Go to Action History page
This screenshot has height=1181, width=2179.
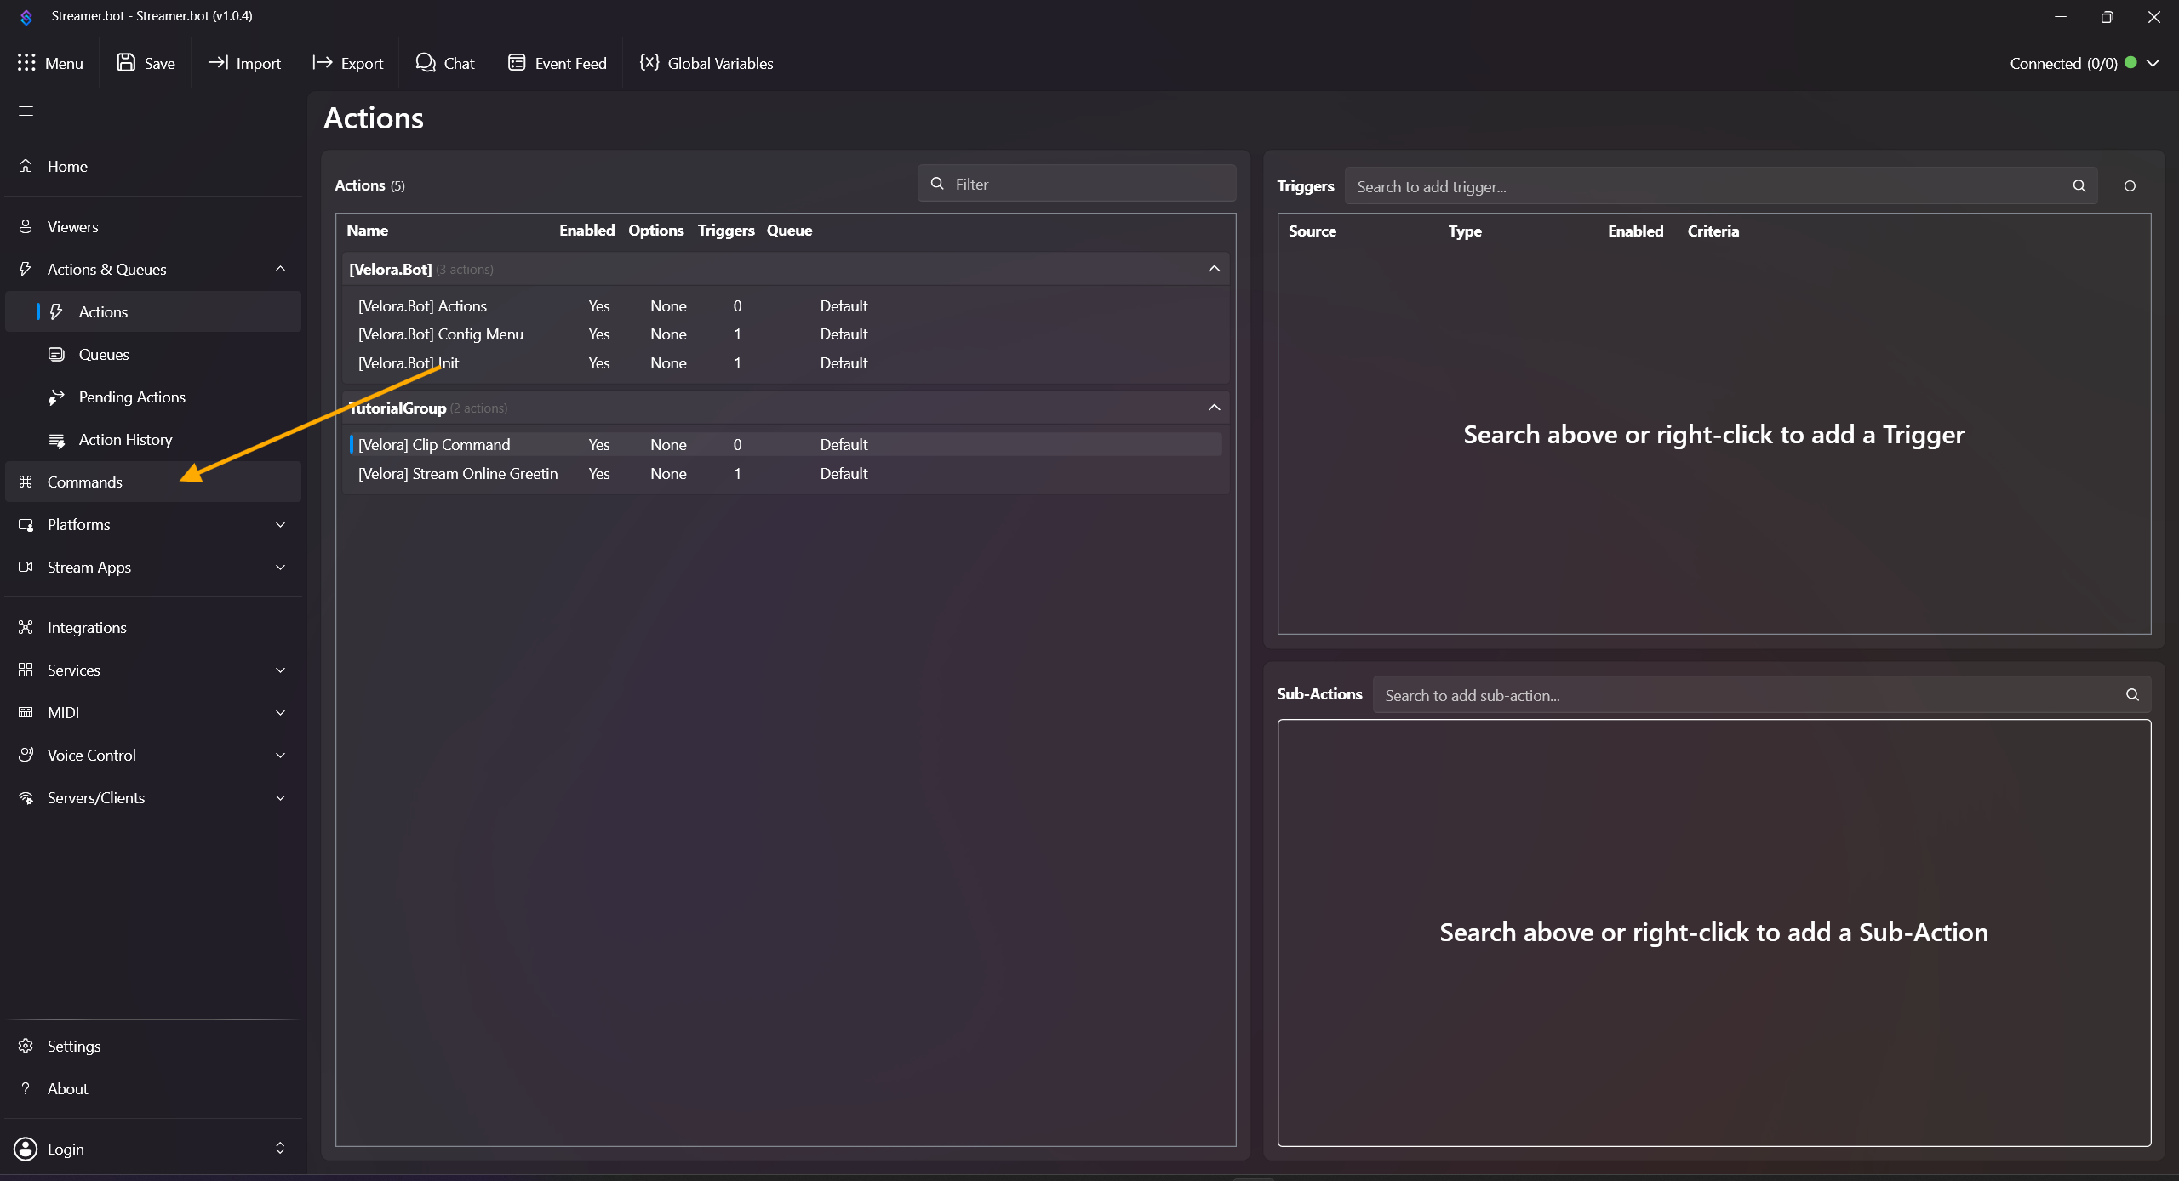click(125, 440)
